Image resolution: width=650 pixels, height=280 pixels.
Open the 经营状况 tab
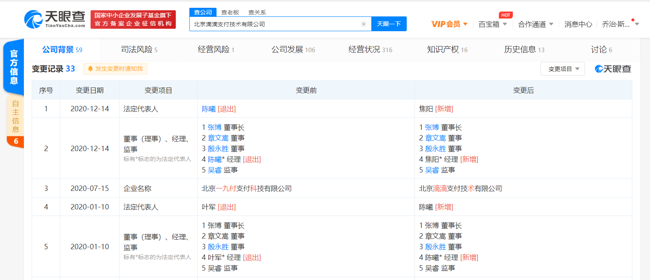(370, 50)
